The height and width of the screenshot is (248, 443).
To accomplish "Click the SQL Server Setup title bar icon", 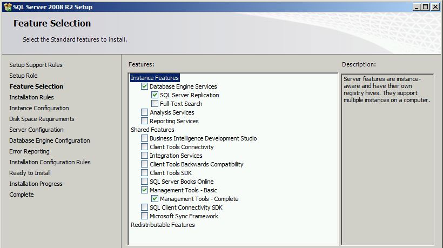I will point(7,7).
